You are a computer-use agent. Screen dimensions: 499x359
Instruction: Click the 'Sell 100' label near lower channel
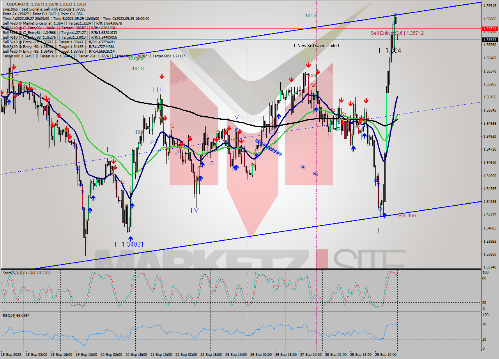(x=407, y=215)
